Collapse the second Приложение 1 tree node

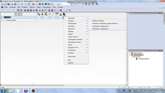pos(130,55)
